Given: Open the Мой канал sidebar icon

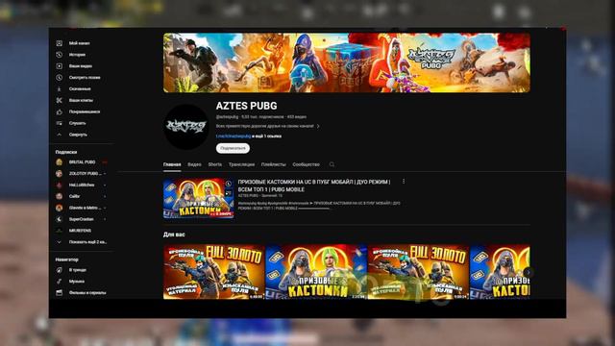Looking at the screenshot, I should (x=60, y=43).
